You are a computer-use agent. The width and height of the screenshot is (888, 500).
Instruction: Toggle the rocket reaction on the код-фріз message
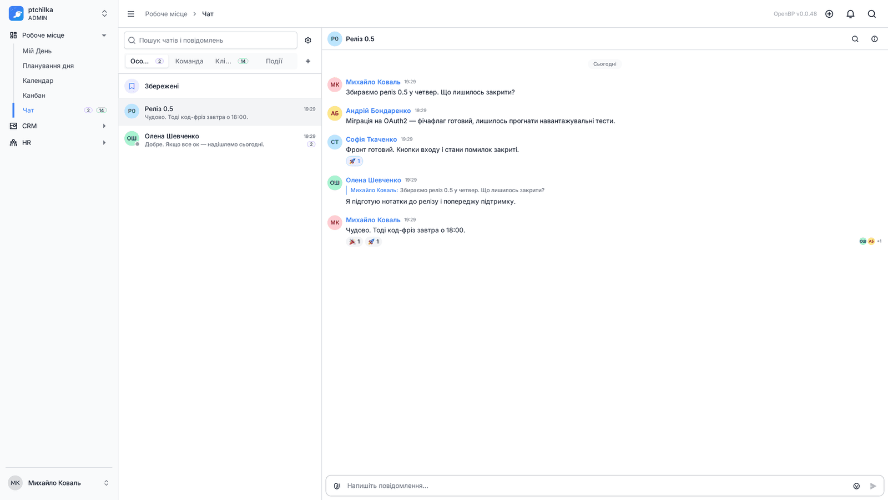pyautogui.click(x=374, y=242)
